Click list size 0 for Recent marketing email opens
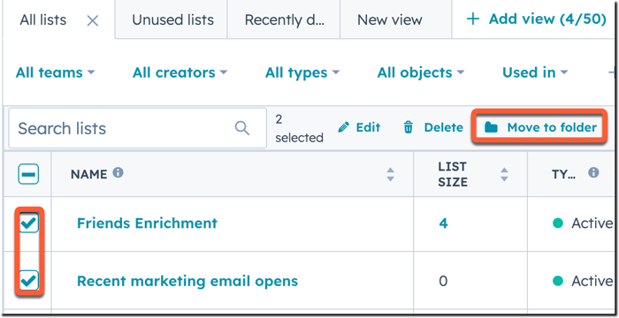This screenshot has height=318, width=619. (443, 281)
